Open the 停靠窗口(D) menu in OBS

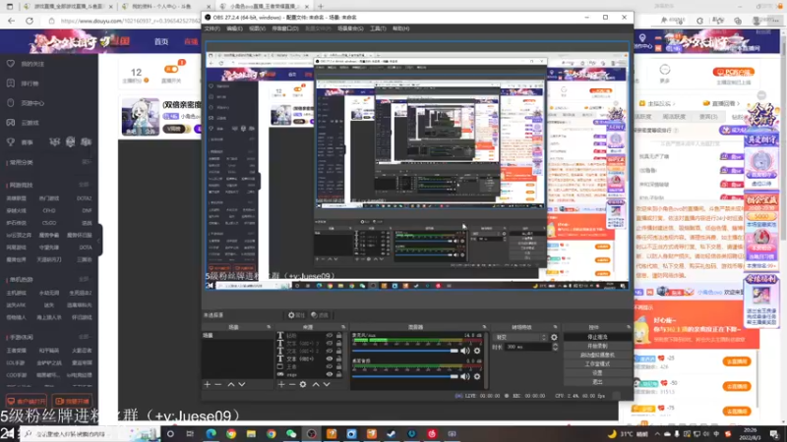pos(285,28)
